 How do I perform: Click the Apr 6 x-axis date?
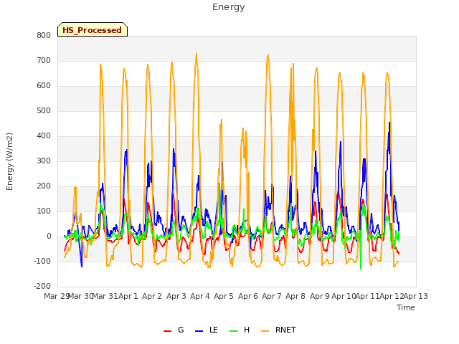pyautogui.click(x=248, y=296)
